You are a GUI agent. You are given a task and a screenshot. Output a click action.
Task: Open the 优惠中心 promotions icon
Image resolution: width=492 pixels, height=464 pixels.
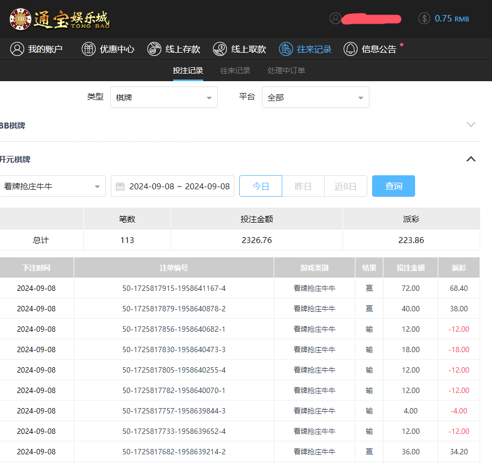click(88, 48)
